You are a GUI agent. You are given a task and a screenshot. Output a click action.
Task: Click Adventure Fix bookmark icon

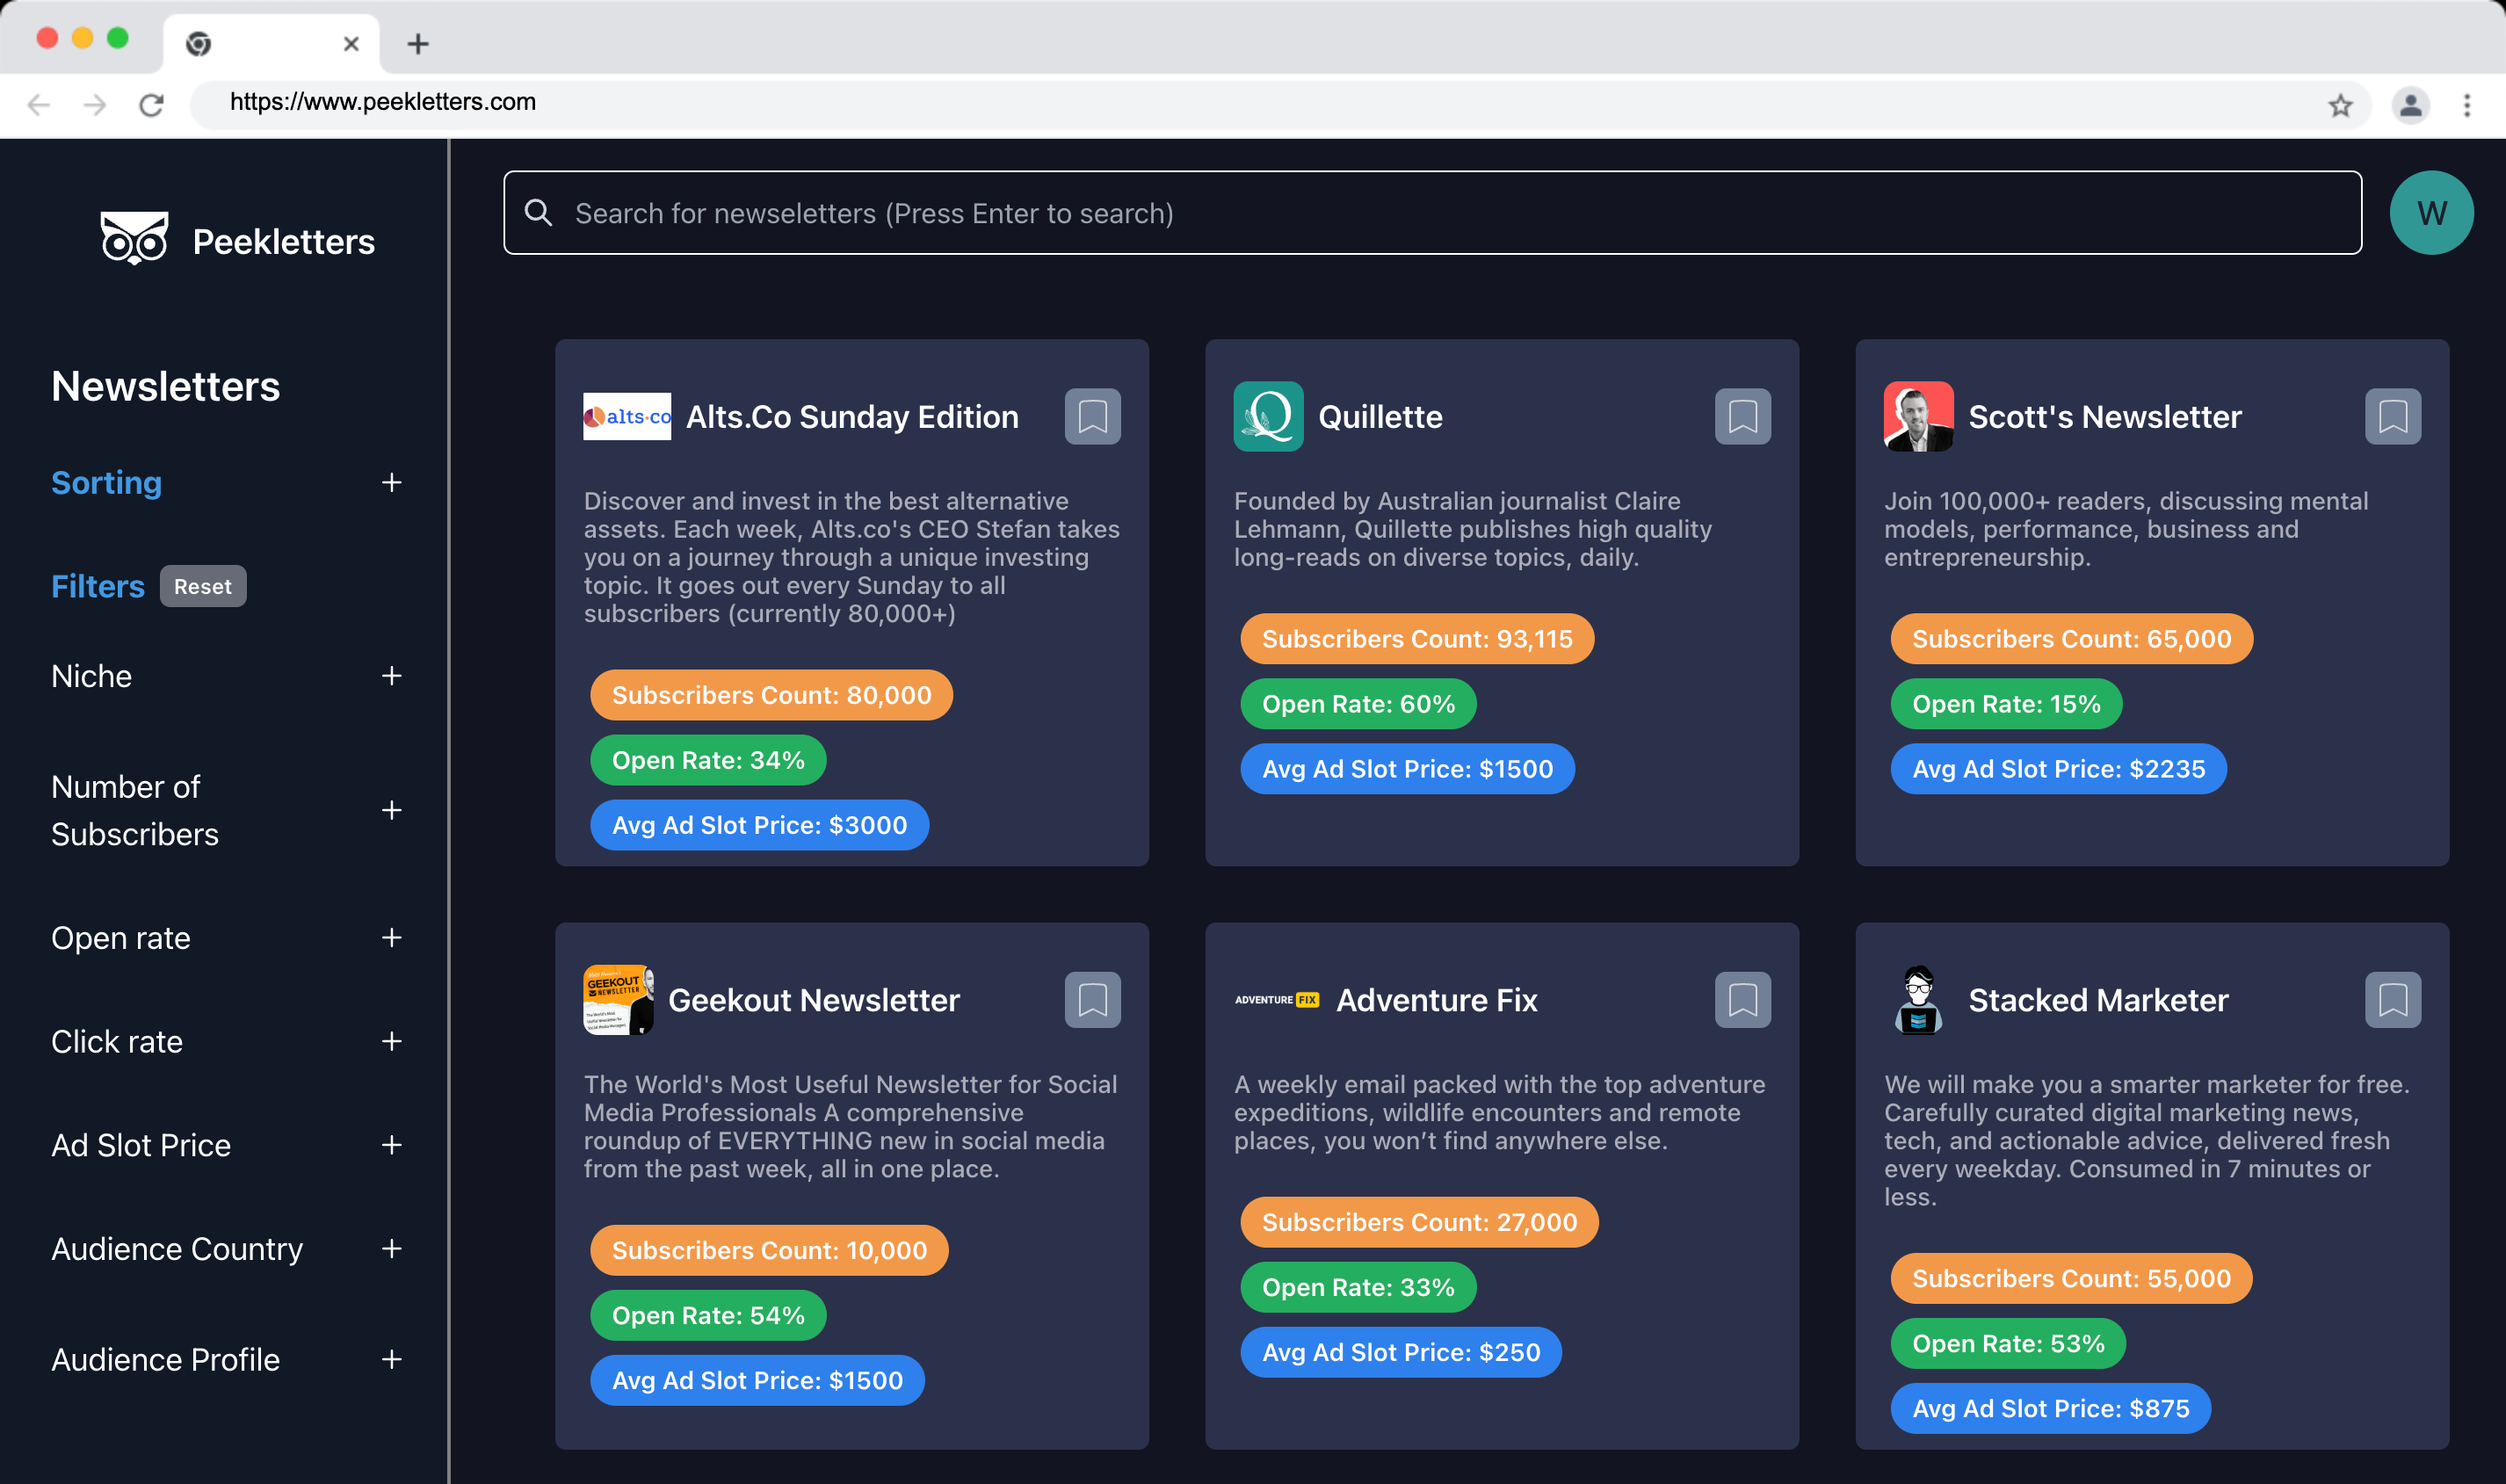click(x=1742, y=999)
